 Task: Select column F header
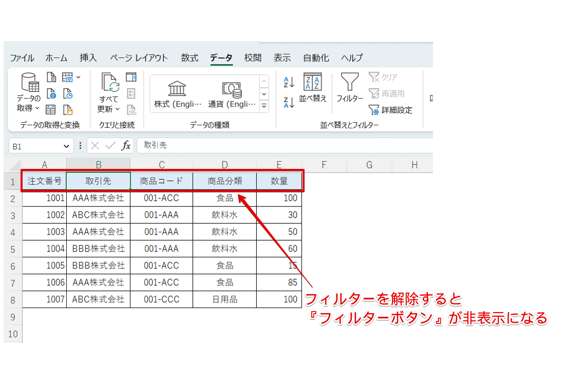324,165
